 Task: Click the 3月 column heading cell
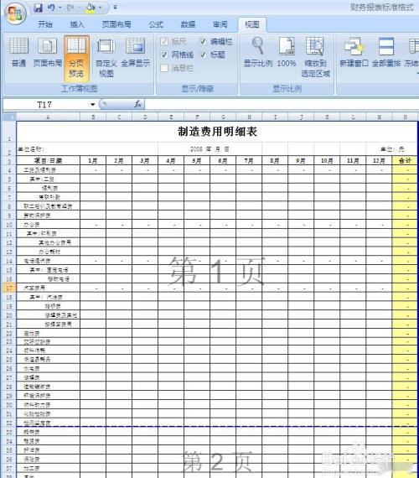point(145,161)
